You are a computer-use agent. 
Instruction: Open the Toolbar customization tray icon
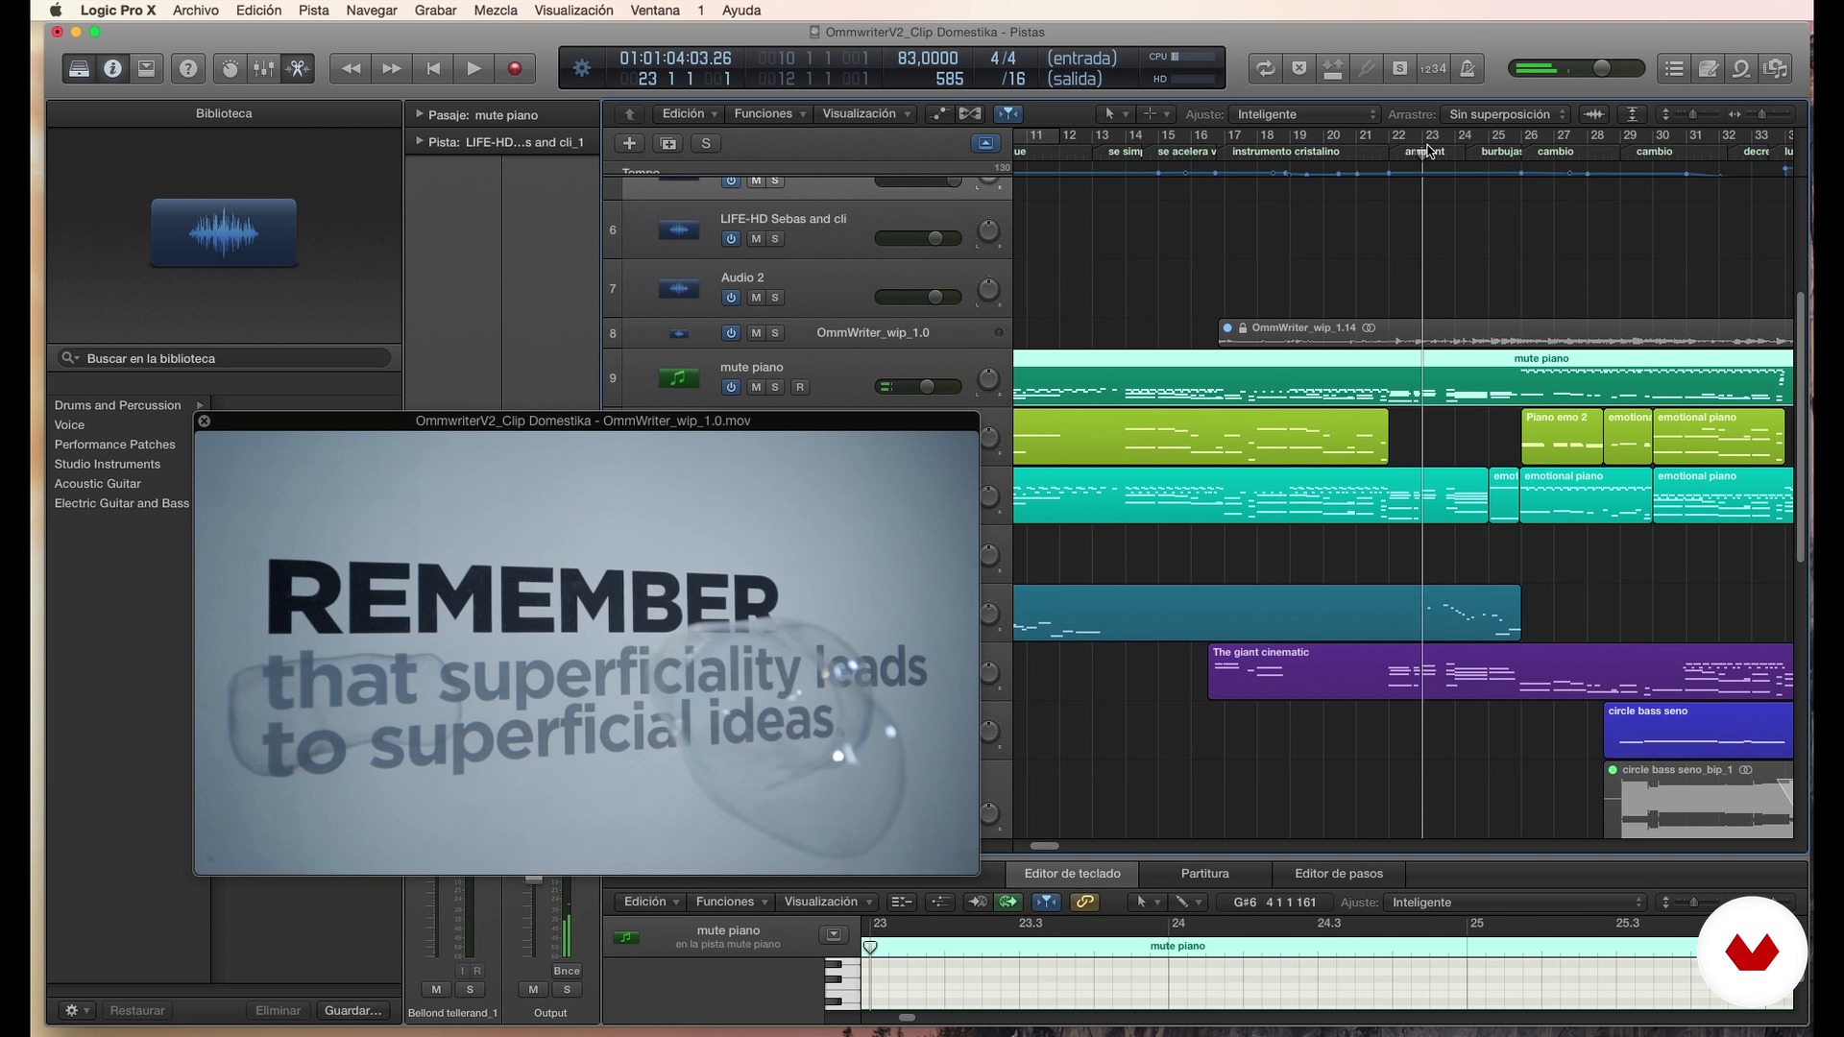146,68
